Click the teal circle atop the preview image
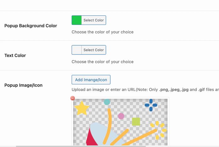Screen dimensions: 219x147 tap(107, 102)
